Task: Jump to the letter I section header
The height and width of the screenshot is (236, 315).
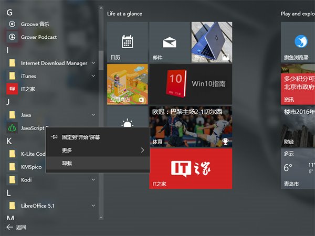Action: click(8, 50)
